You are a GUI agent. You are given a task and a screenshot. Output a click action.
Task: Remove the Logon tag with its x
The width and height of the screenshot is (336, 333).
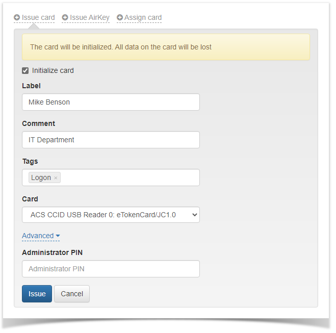click(x=56, y=178)
